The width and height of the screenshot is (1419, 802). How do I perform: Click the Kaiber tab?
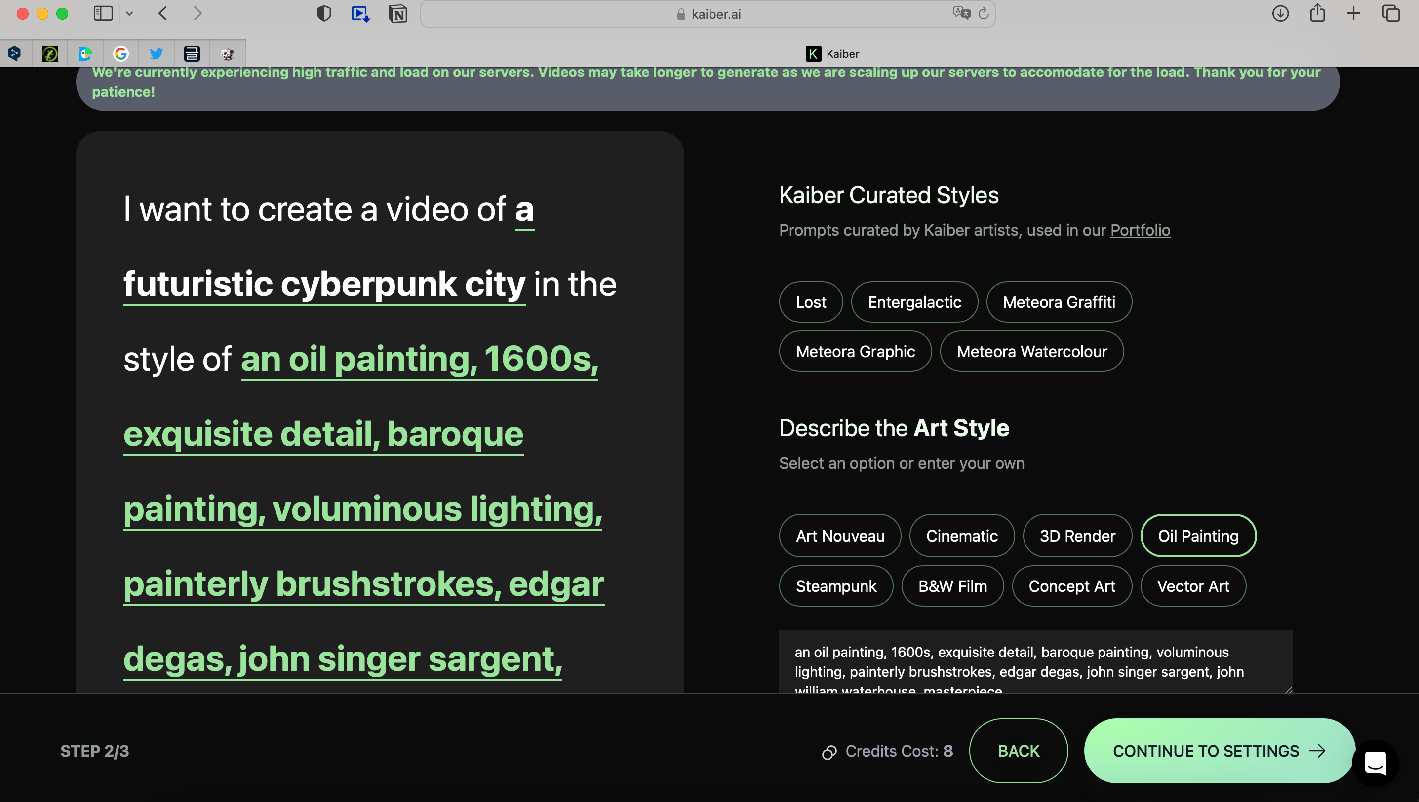pos(832,53)
